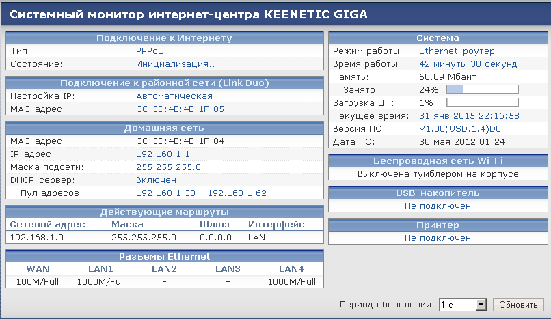The image size is (551, 319).
Task: Click the Домашняя сеть section header
Action: (x=165, y=128)
